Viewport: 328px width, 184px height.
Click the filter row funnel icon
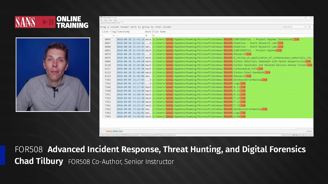(101, 36)
